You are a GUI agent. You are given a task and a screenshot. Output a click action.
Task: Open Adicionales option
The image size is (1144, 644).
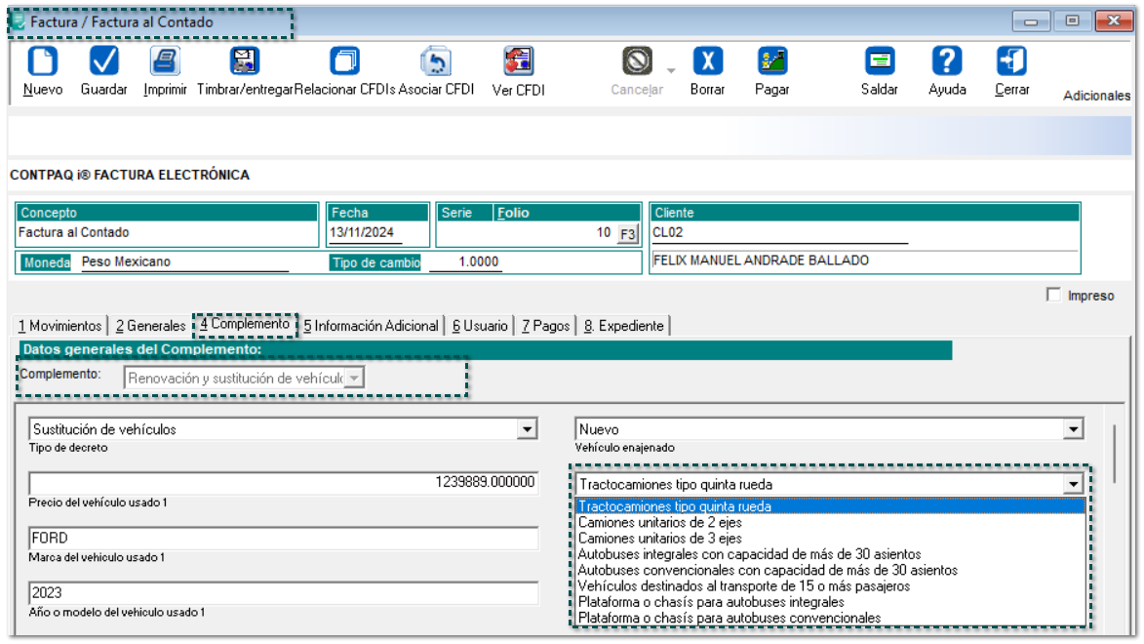pyautogui.click(x=1096, y=96)
